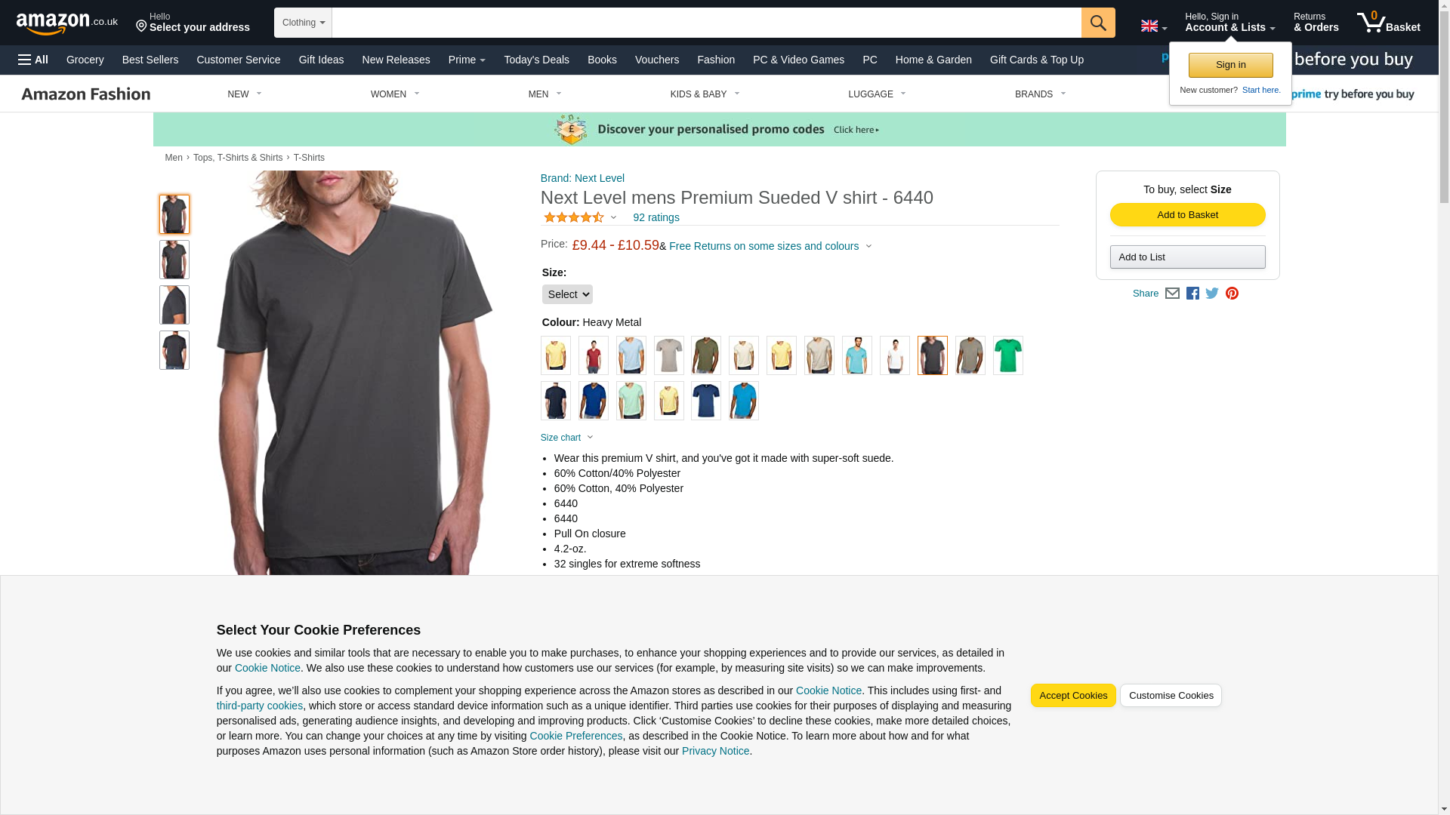Open the 92 ratings link
Viewport: 1450px width, 815px height.
656,217
